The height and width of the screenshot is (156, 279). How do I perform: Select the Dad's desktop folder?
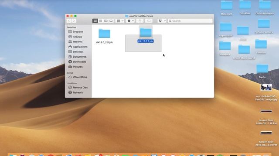[x=262, y=69]
